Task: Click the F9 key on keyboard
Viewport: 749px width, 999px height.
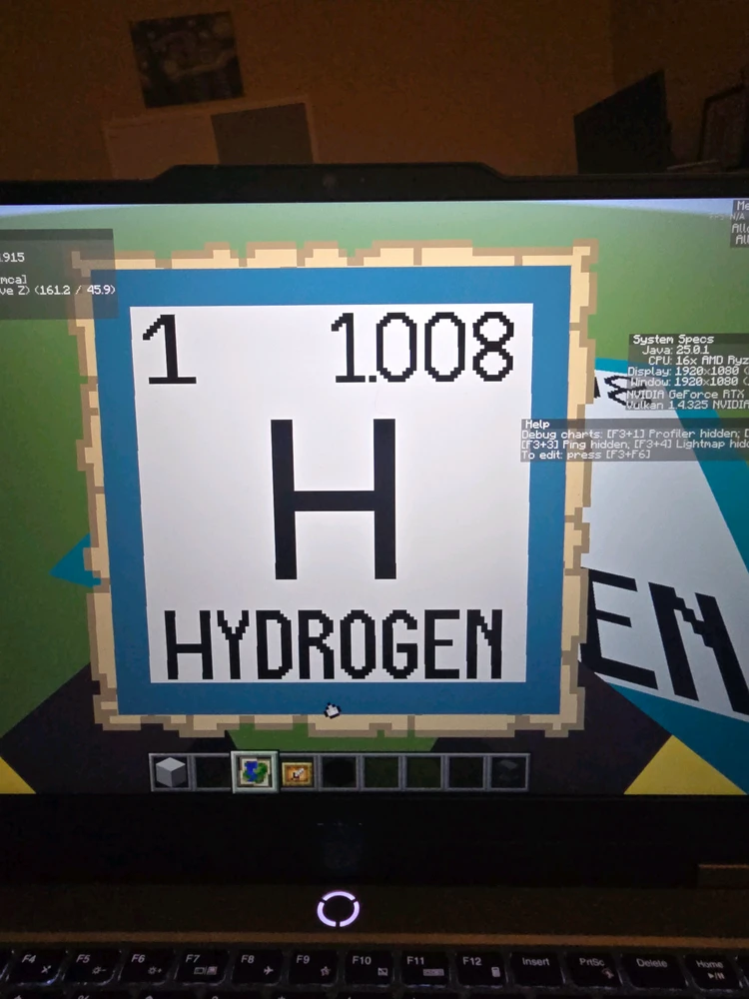Action: click(315, 966)
